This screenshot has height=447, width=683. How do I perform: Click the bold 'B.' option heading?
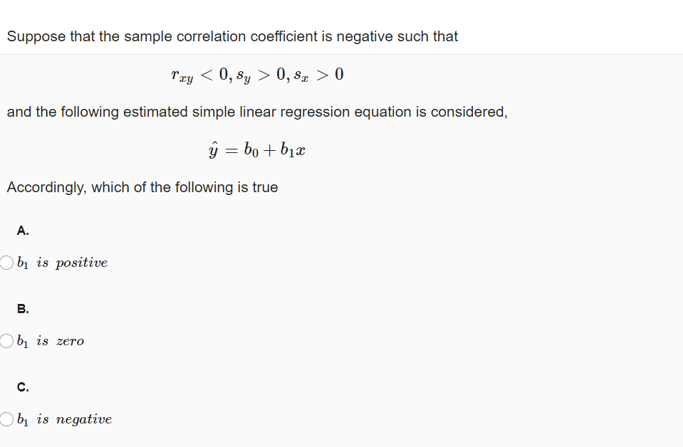(22, 308)
